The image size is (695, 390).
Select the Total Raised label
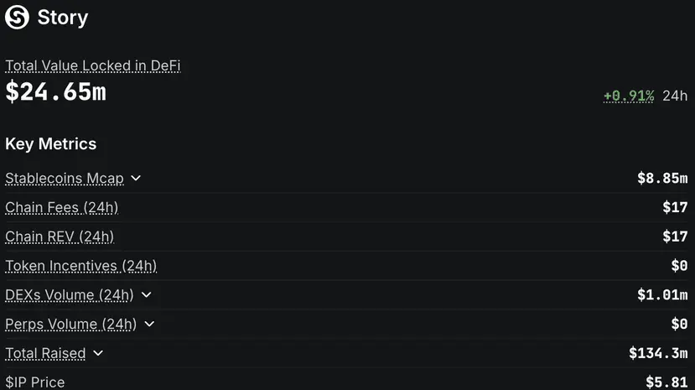pyautogui.click(x=45, y=354)
